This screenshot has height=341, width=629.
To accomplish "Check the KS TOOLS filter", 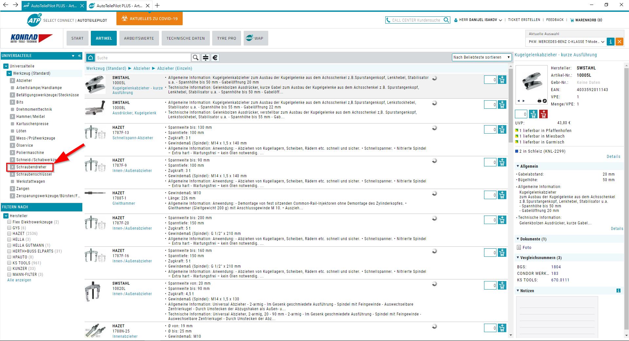I will [x=9, y=263].
